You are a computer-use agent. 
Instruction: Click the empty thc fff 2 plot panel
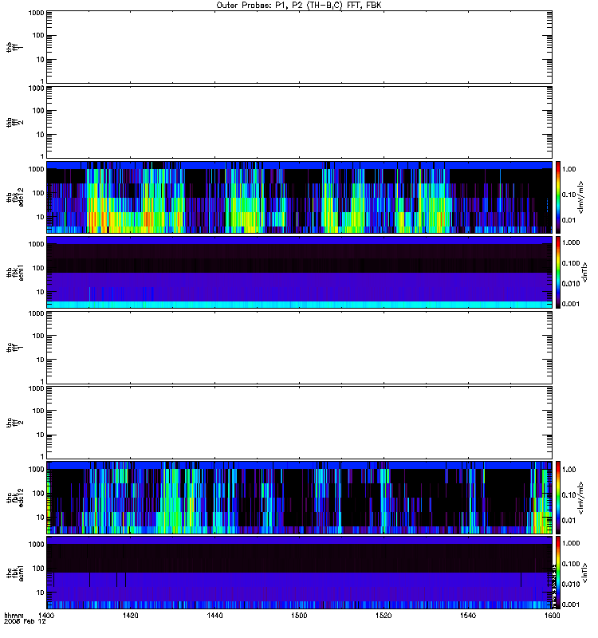point(300,423)
